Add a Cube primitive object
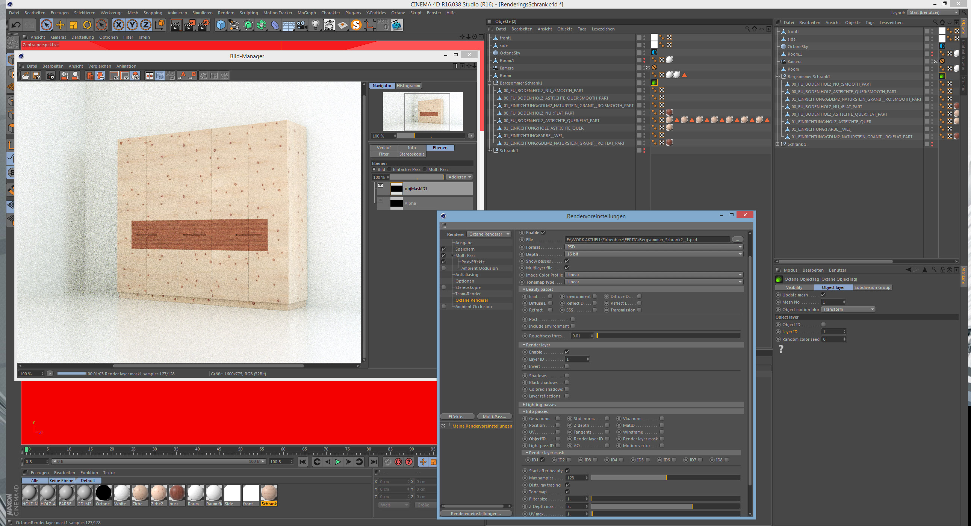Viewport: 971px width, 526px height. tap(221, 25)
